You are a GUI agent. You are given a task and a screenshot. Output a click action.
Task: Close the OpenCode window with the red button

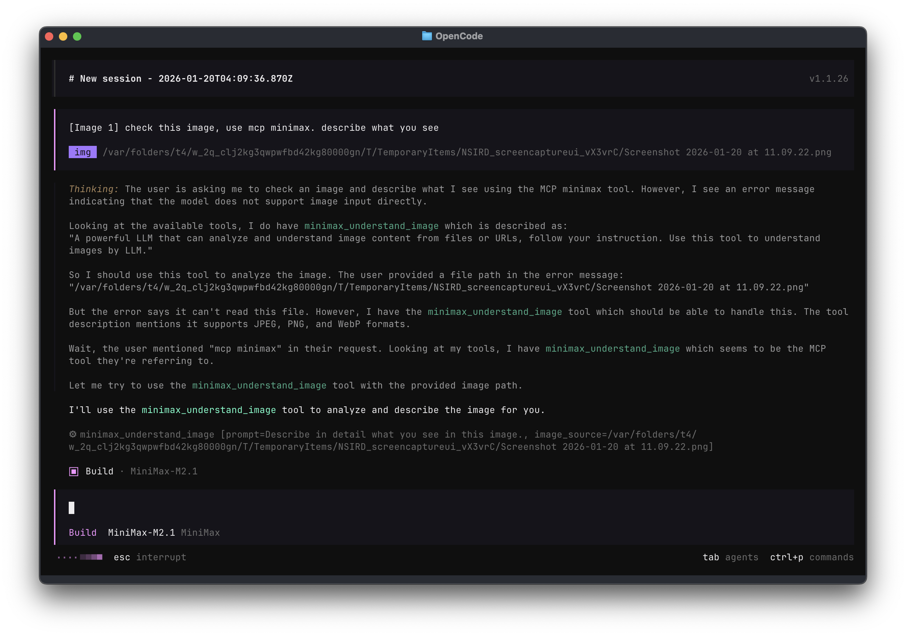49,36
